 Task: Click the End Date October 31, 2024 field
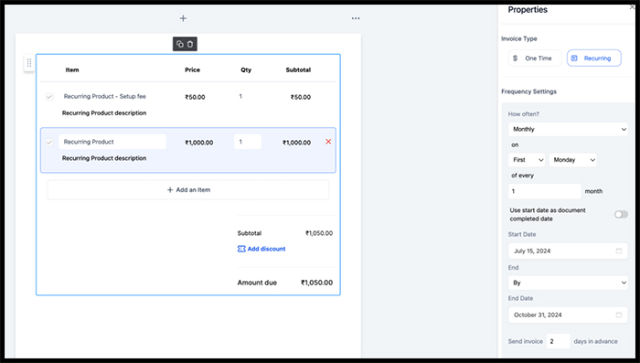[568, 315]
